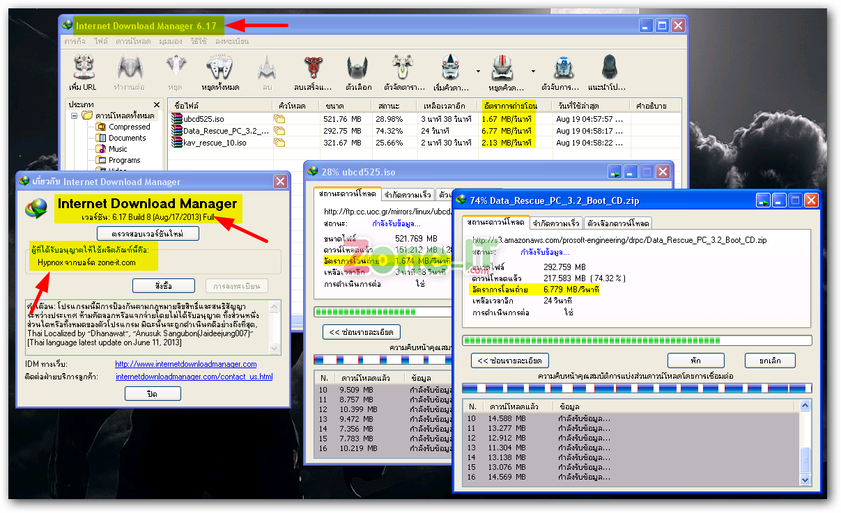Click the Delete Completed (ลบเสร็จแ...) toolbar icon
841x513 pixels.
tap(314, 68)
